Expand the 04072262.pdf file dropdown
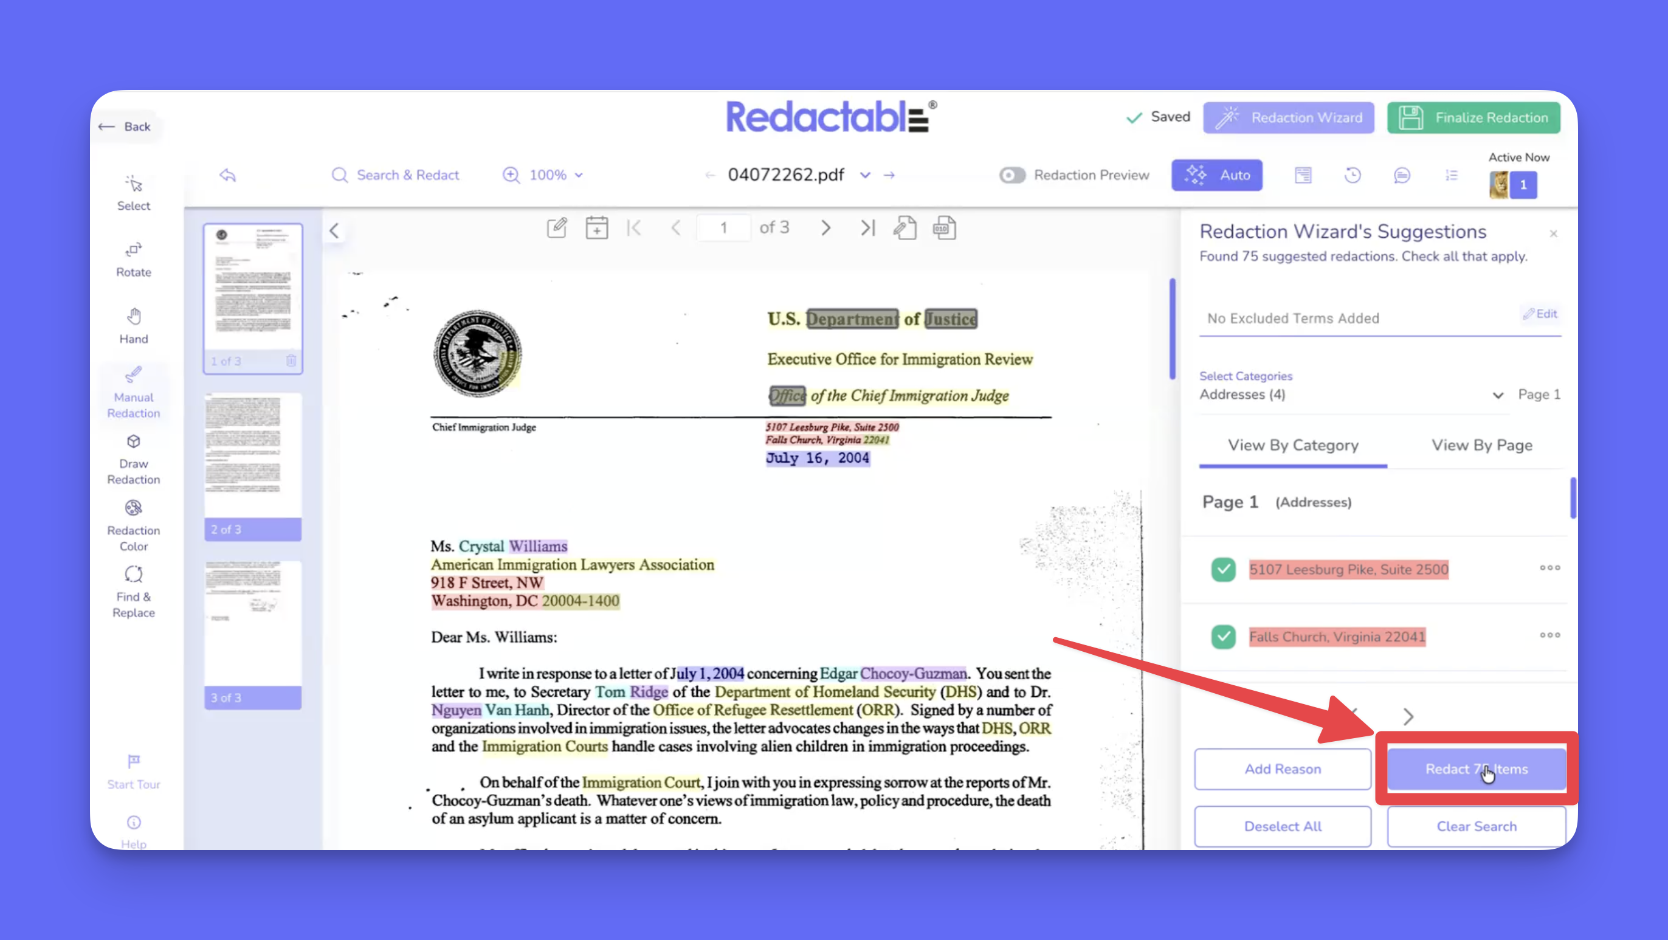This screenshot has width=1668, height=940. (x=864, y=175)
